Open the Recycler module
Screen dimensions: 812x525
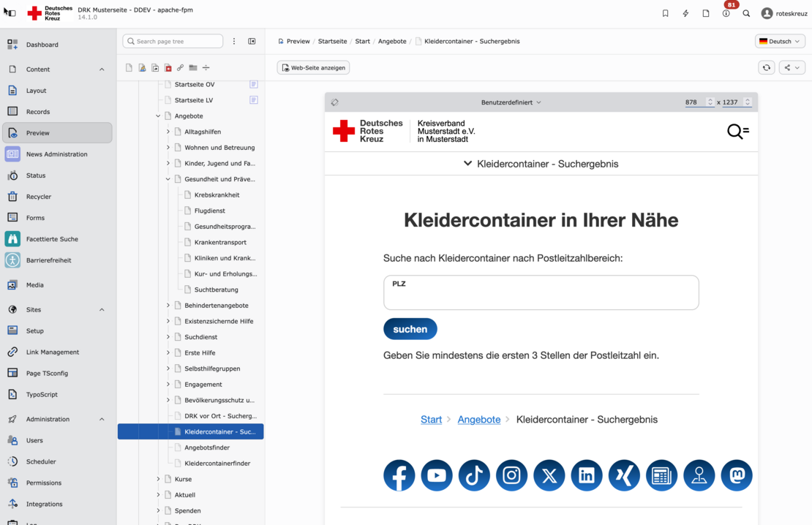point(39,197)
